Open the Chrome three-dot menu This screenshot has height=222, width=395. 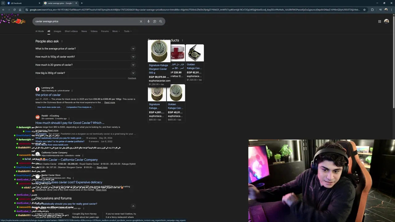tap(392, 10)
